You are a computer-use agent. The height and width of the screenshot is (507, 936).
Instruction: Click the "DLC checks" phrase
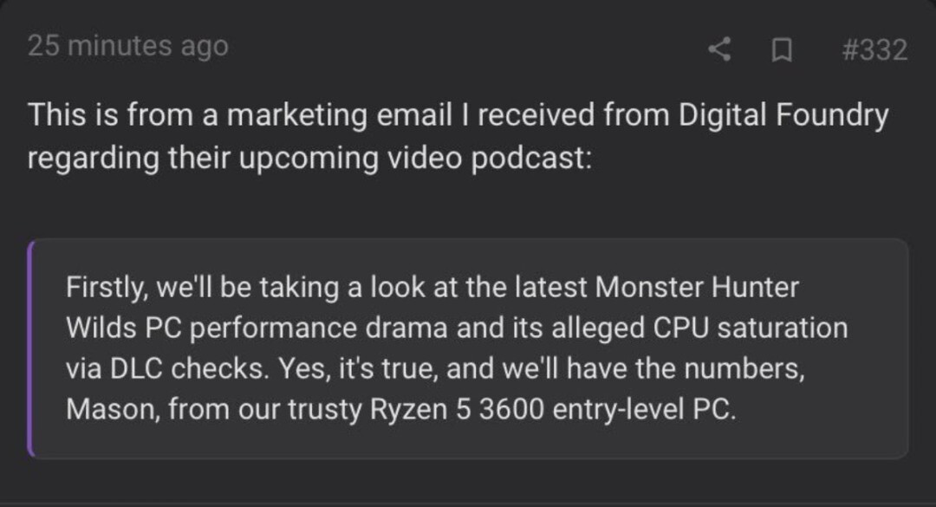coord(167,369)
